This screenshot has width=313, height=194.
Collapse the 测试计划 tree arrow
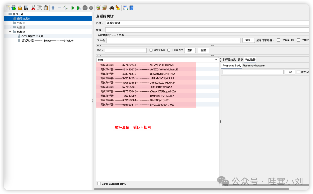[x=6, y=14]
